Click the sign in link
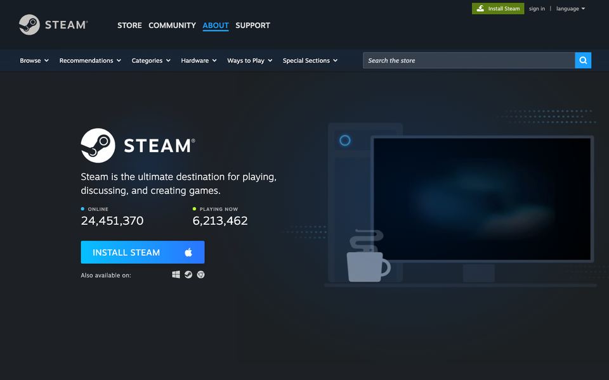609x380 pixels. click(537, 8)
